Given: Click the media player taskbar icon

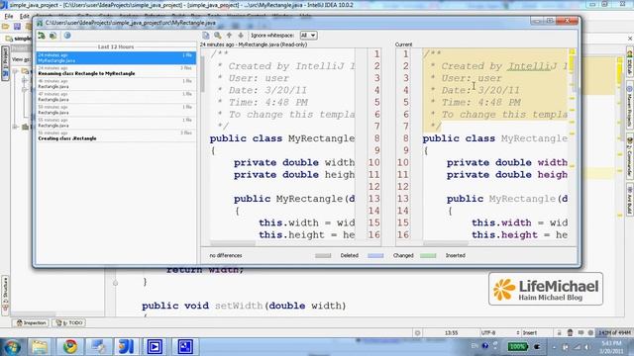Looking at the screenshot, I should (155, 347).
